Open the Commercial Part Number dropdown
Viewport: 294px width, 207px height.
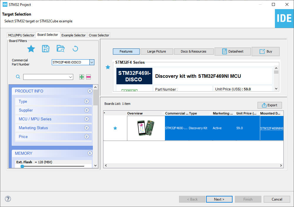coord(92,62)
